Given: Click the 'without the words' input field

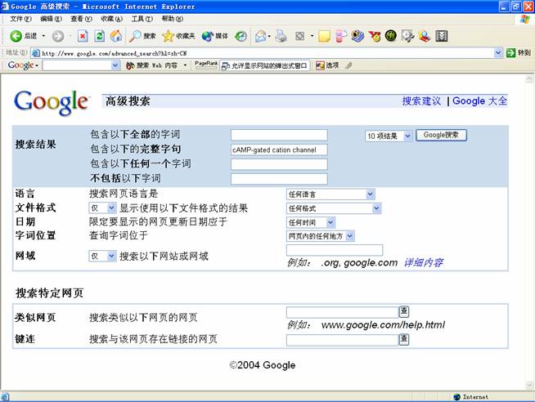Looking at the screenshot, I should 279,179.
